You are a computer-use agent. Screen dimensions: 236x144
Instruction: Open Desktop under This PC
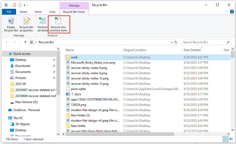tap(21, 130)
